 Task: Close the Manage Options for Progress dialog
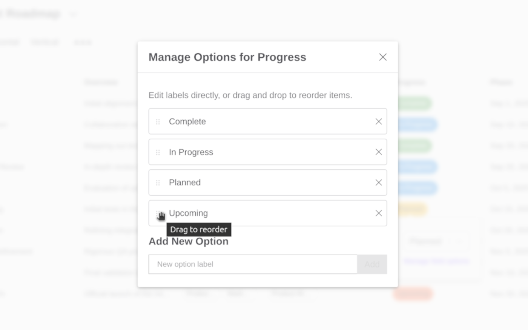(383, 57)
